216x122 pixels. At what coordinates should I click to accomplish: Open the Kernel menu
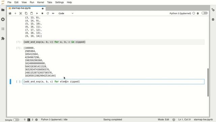point(40,2)
